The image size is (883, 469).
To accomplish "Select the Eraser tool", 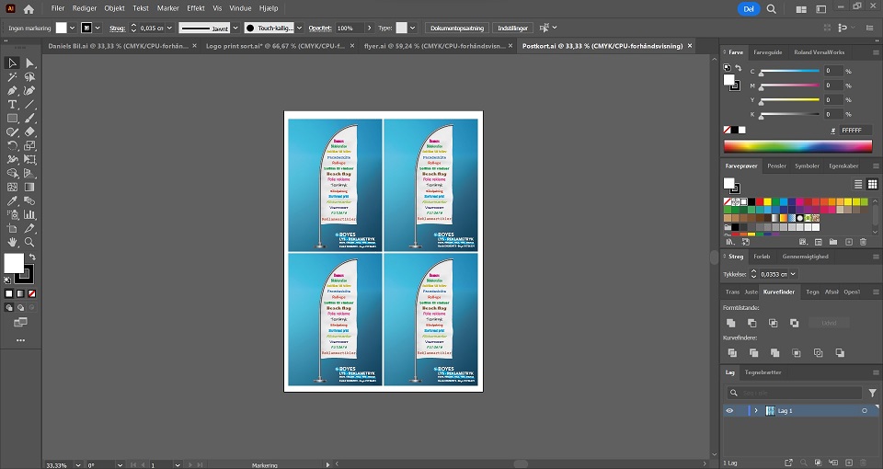I will point(29,132).
